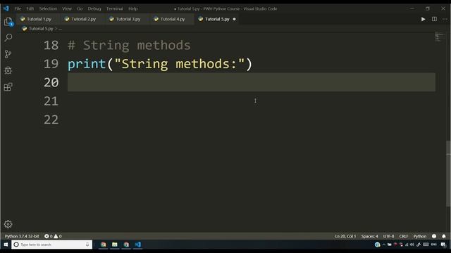Open the Debug view in activity bar
The height and width of the screenshot is (253, 451).
[x=8, y=70]
